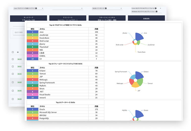Toggle the select-all checkbox beside the ID header
The image size is (191, 131).
point(13,52)
